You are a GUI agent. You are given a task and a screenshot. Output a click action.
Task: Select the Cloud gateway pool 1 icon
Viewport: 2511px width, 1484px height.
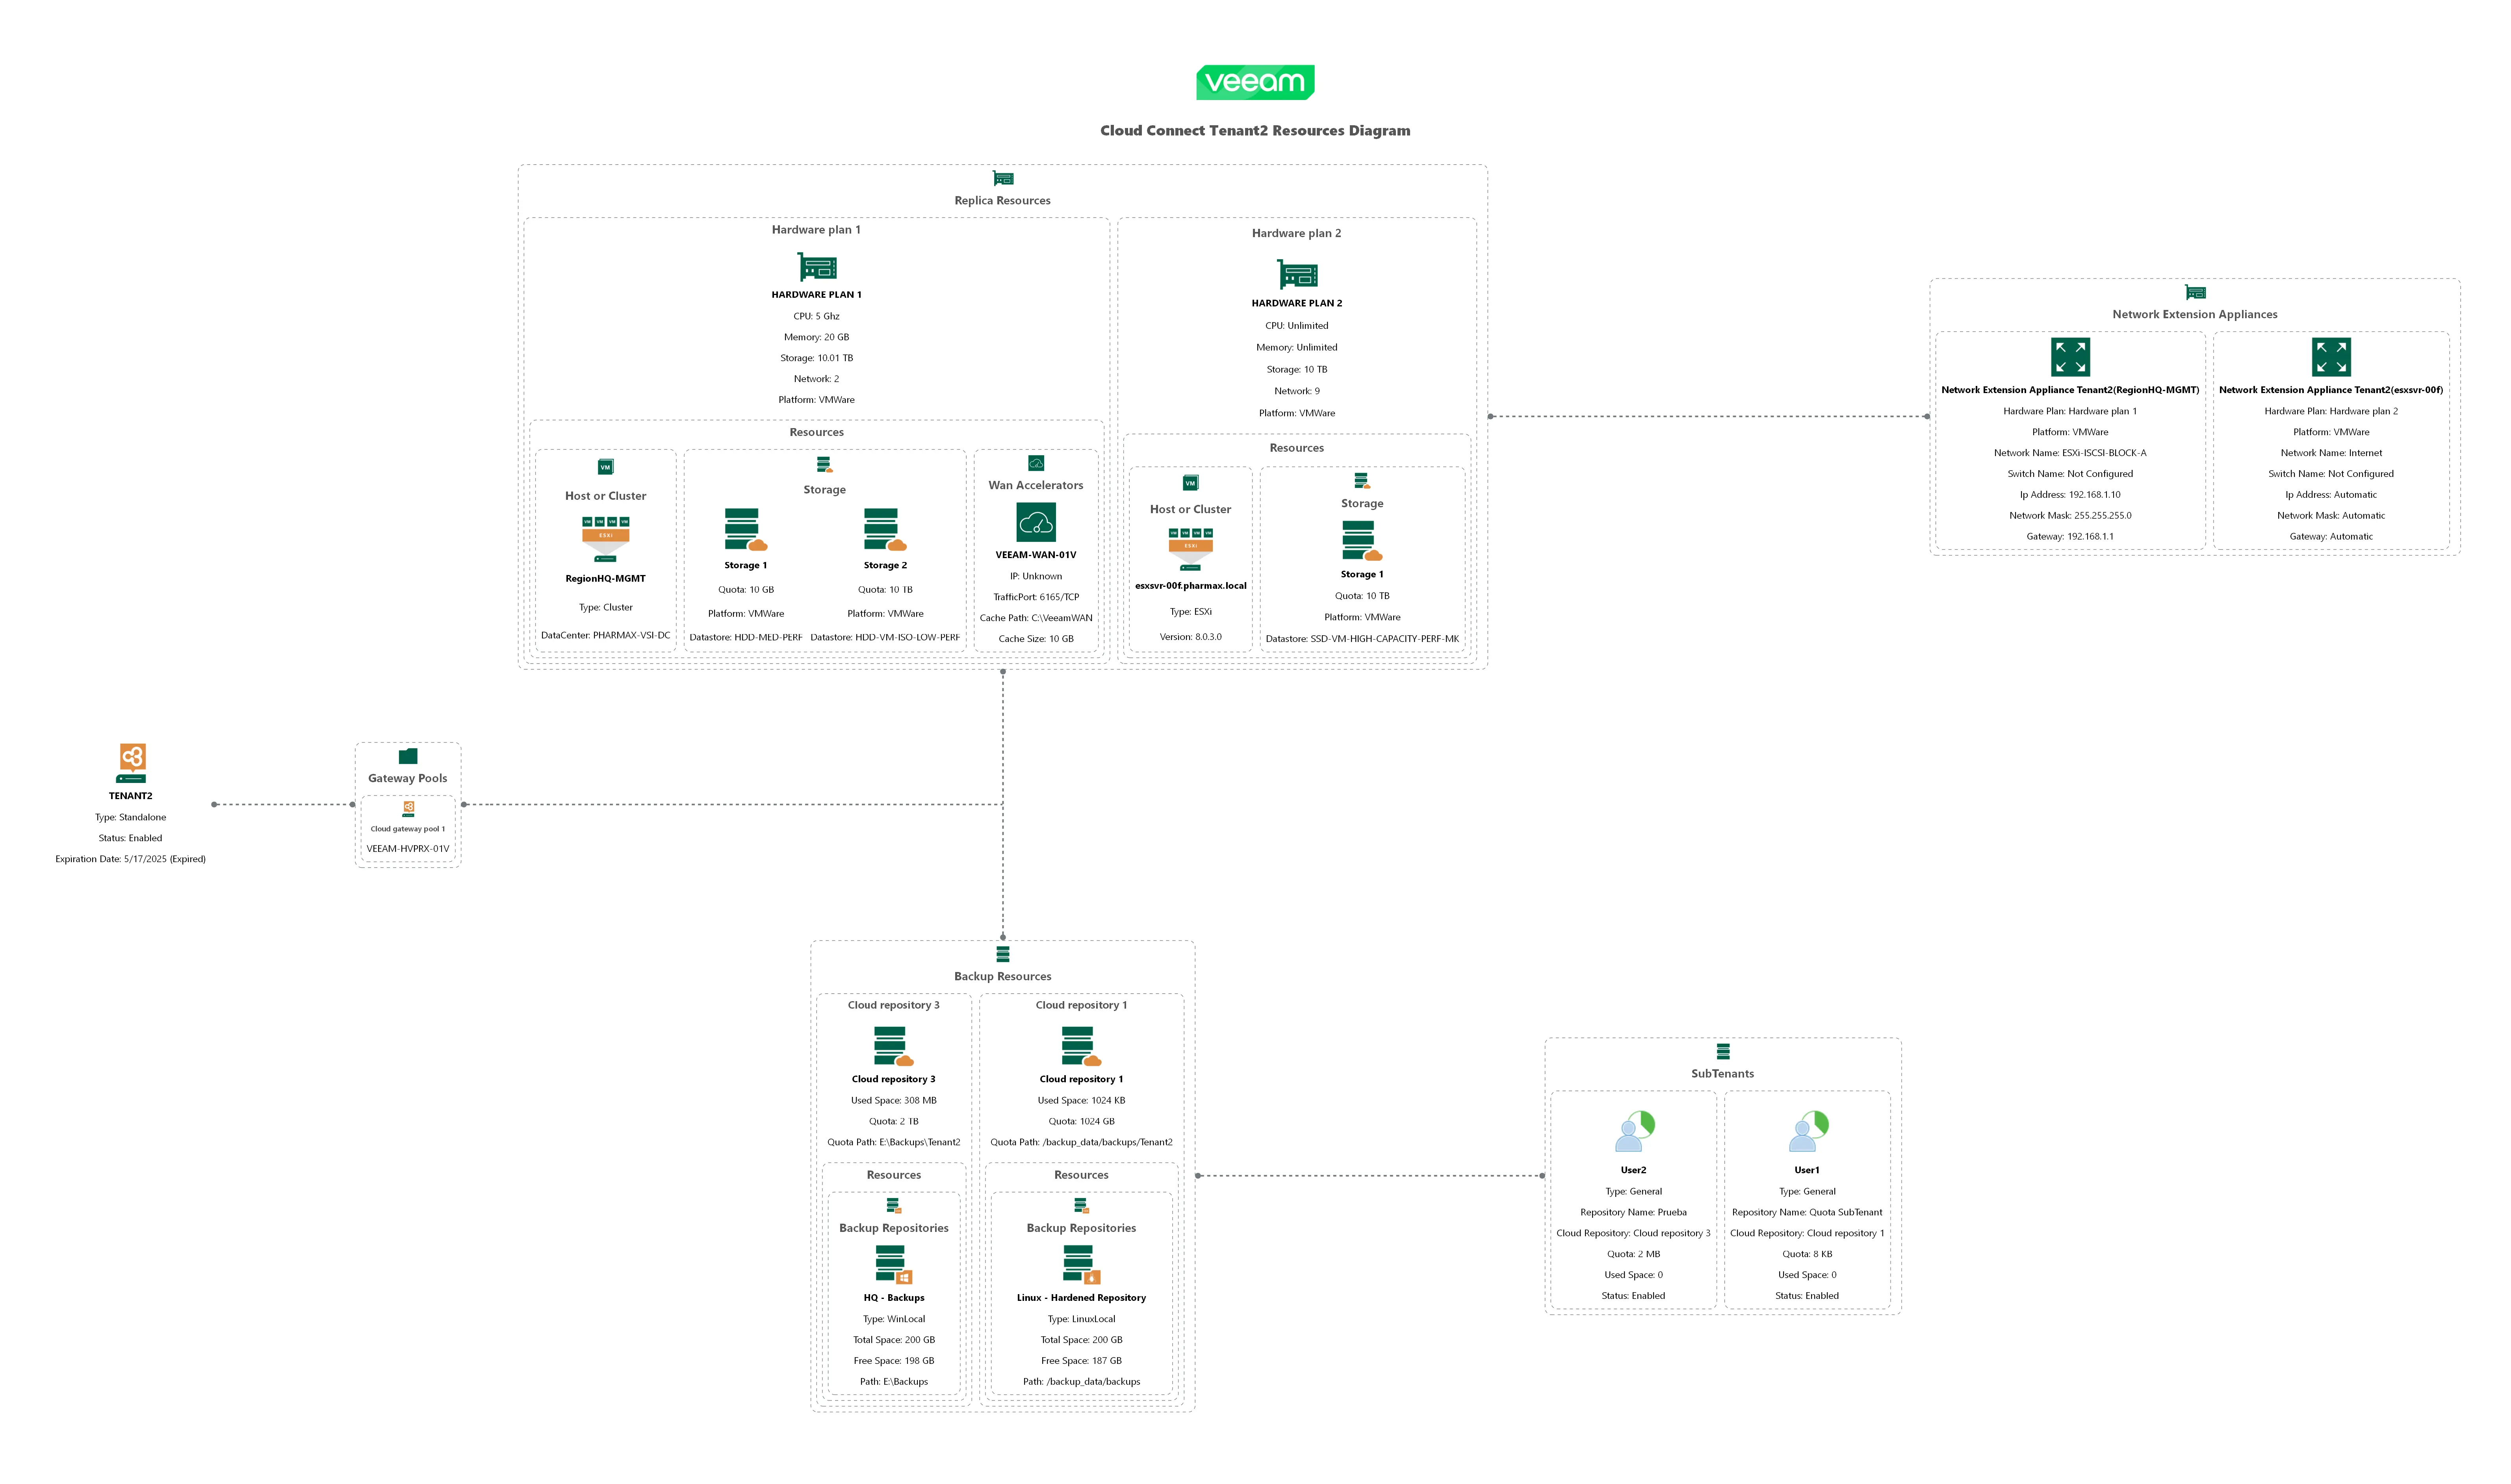(x=408, y=809)
